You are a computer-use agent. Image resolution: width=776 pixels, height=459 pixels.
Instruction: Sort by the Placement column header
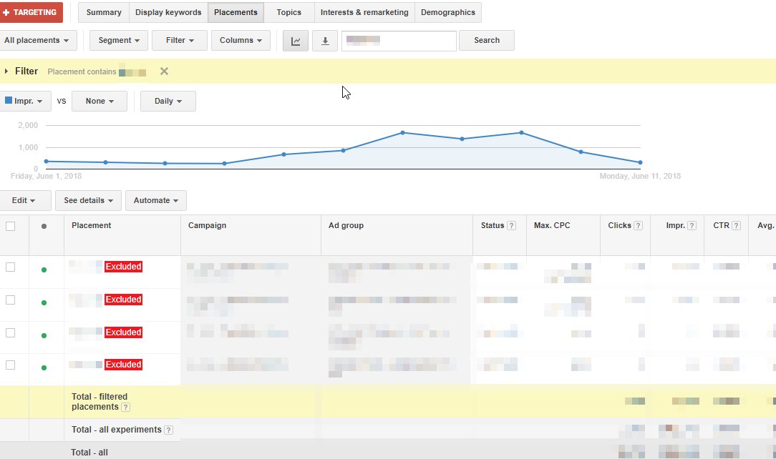(x=91, y=225)
